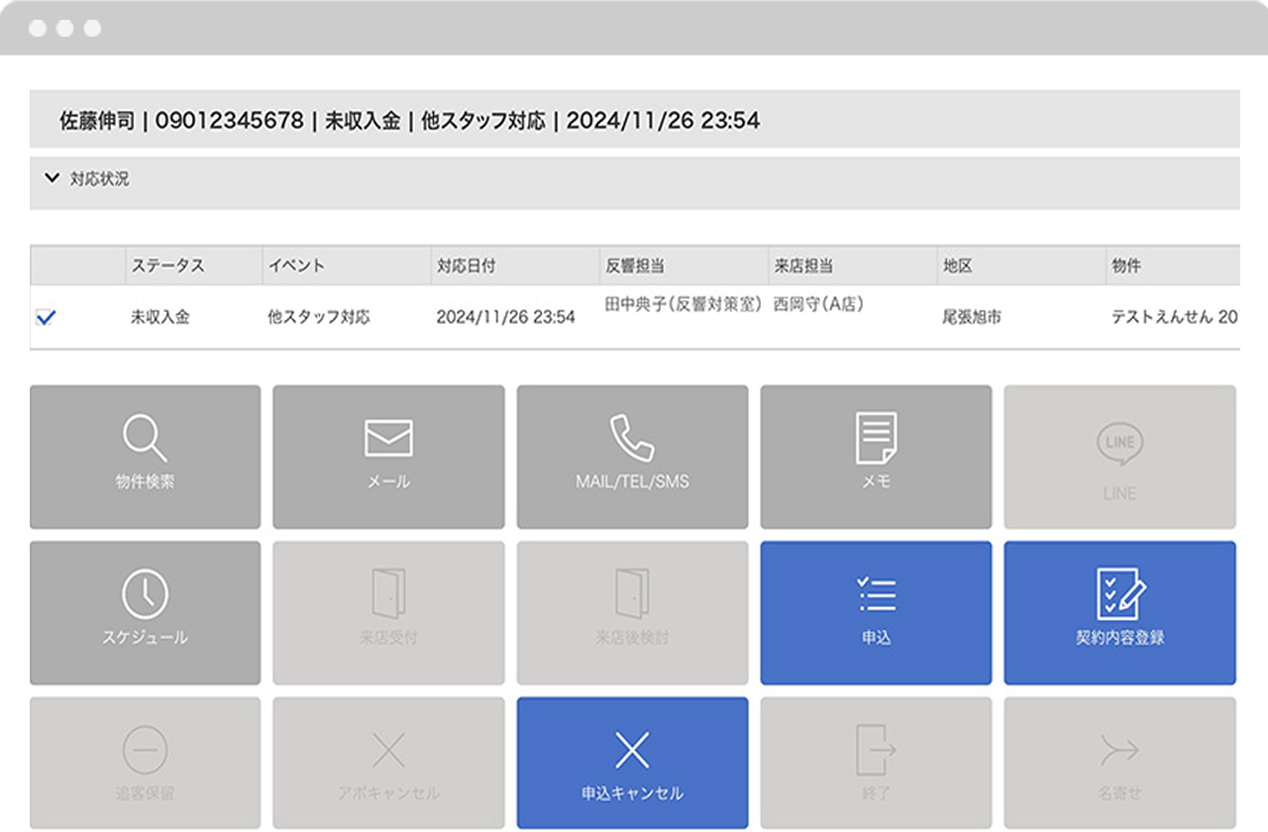Click the ステータス column header

tap(167, 266)
